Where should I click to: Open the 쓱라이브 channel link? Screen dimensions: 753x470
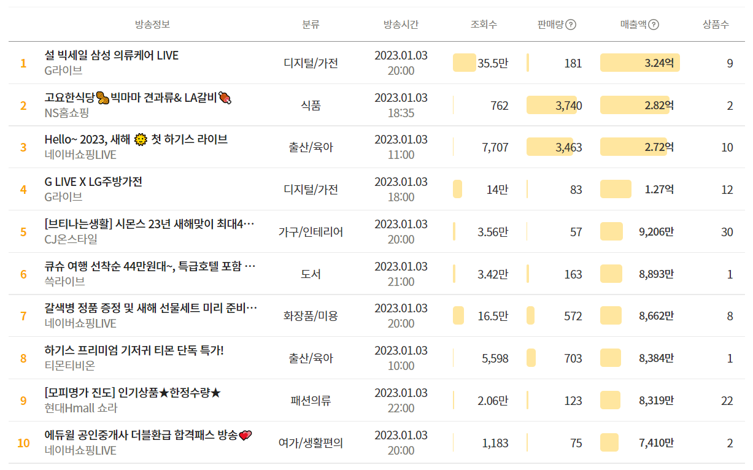[64, 282]
